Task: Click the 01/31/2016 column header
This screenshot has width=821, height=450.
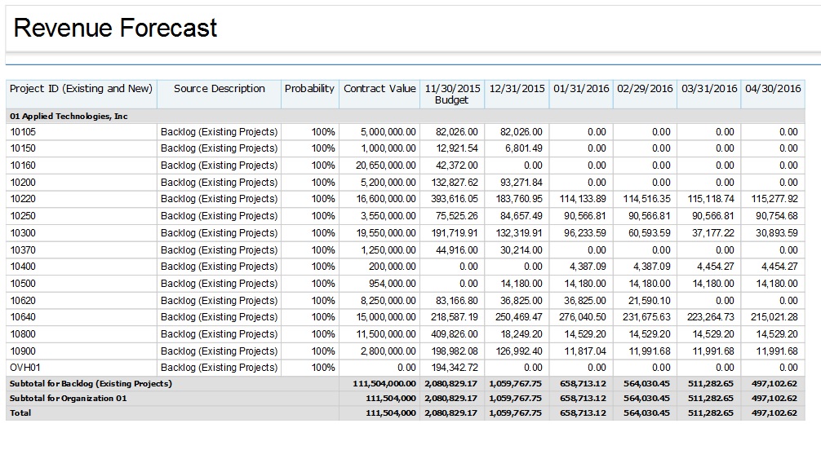Action: [x=581, y=89]
